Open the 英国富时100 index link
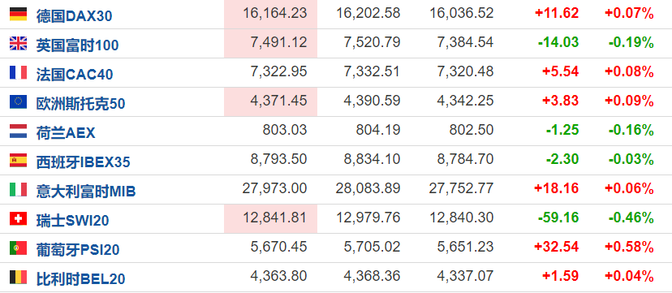Image resolution: width=672 pixels, height=293 pixels. (x=77, y=45)
